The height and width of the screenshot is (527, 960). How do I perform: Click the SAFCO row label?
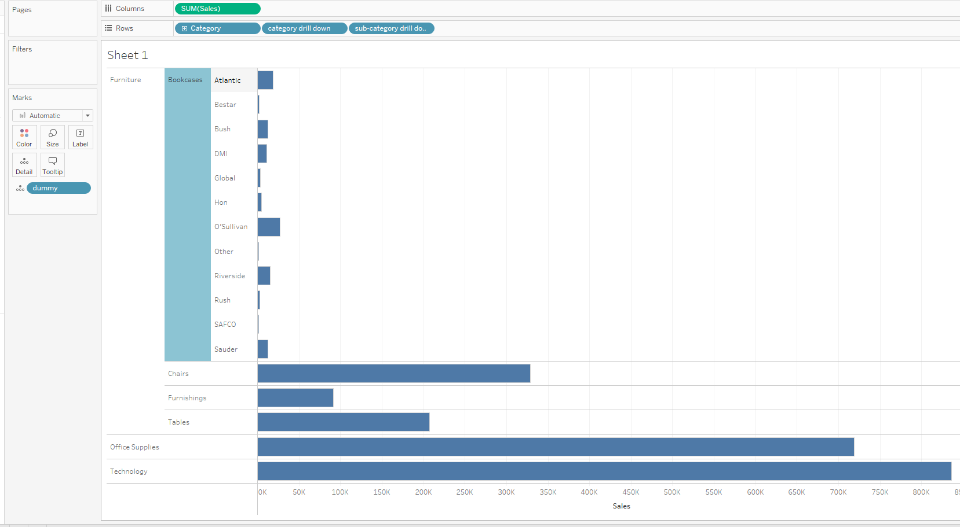pos(225,325)
